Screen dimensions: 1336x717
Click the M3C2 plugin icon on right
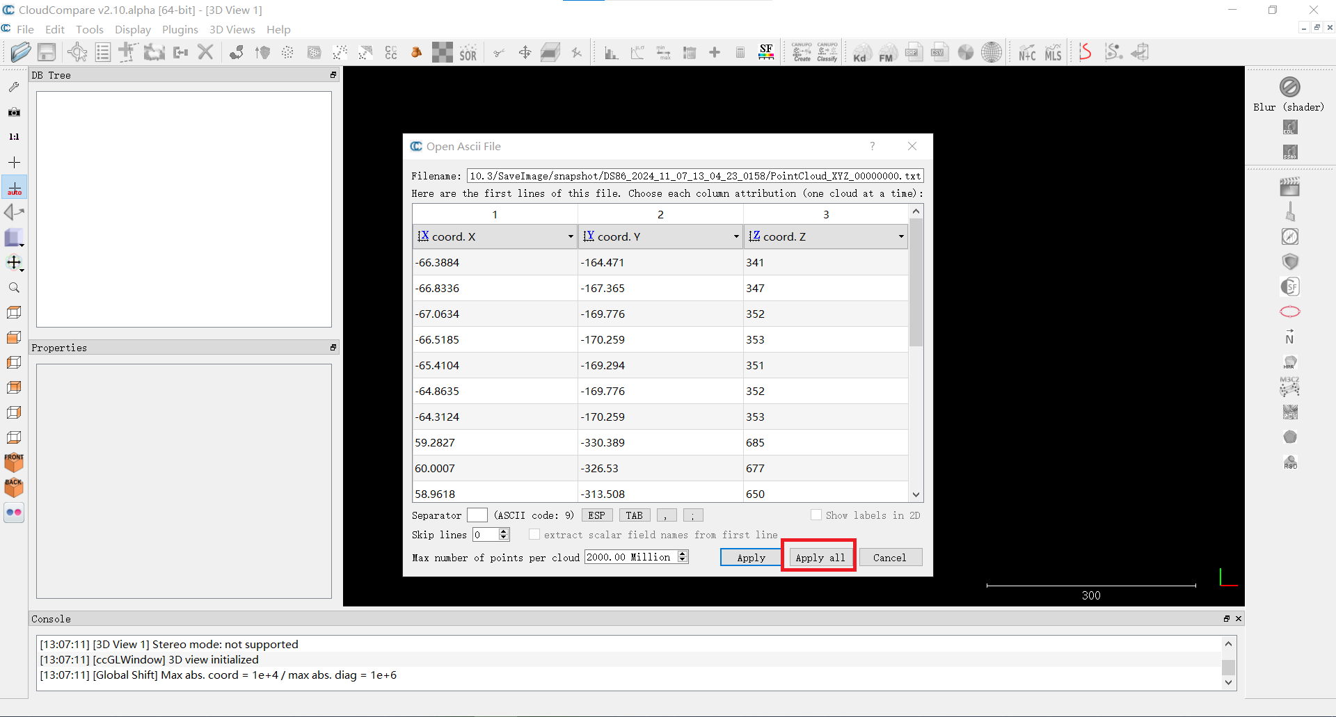(x=1289, y=387)
